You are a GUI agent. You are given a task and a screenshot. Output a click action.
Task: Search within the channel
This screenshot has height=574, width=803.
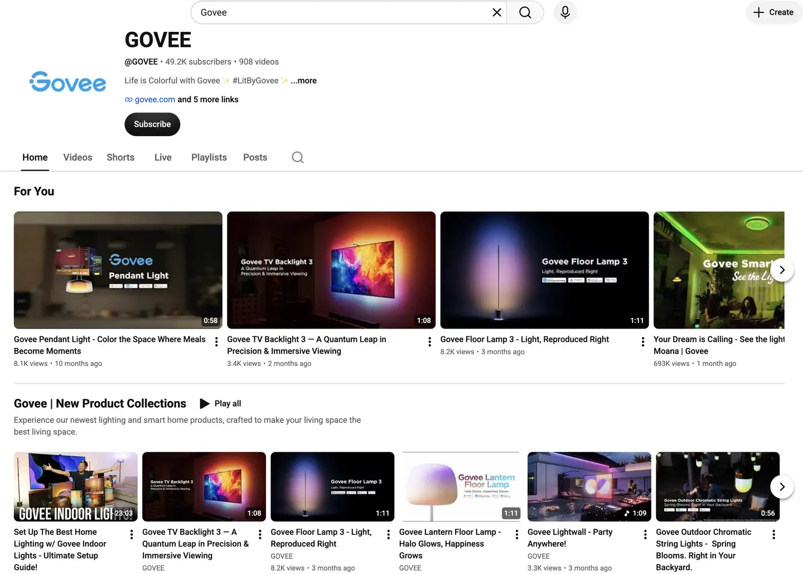click(298, 157)
